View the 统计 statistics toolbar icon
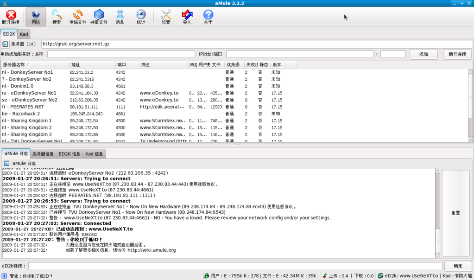This screenshot has height=280, width=474. [x=141, y=17]
